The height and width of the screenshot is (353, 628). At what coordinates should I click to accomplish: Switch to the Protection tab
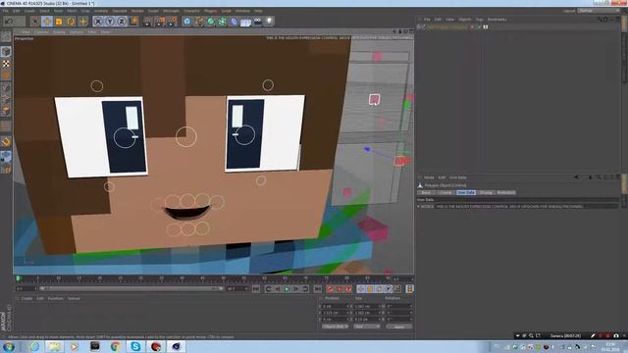(x=506, y=192)
